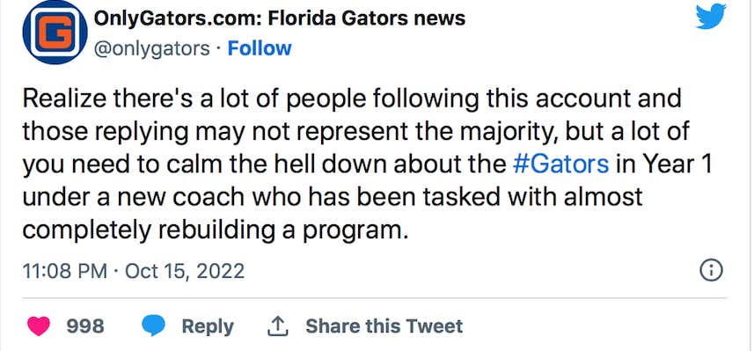Click the Twitter bird logo
Viewport: 754px width, 351px height.
(x=711, y=17)
